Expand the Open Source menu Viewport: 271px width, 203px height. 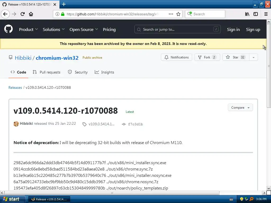(84, 30)
